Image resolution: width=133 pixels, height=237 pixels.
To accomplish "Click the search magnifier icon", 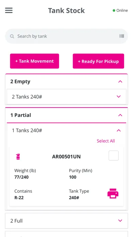I will pos(12,36).
